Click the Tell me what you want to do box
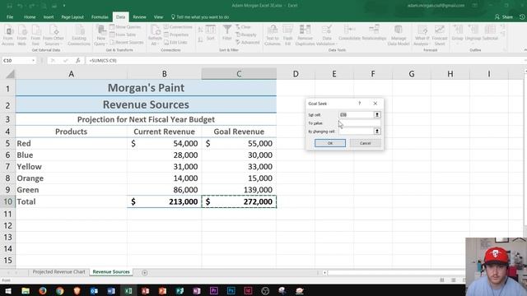This screenshot has height=296, width=527. [200, 16]
